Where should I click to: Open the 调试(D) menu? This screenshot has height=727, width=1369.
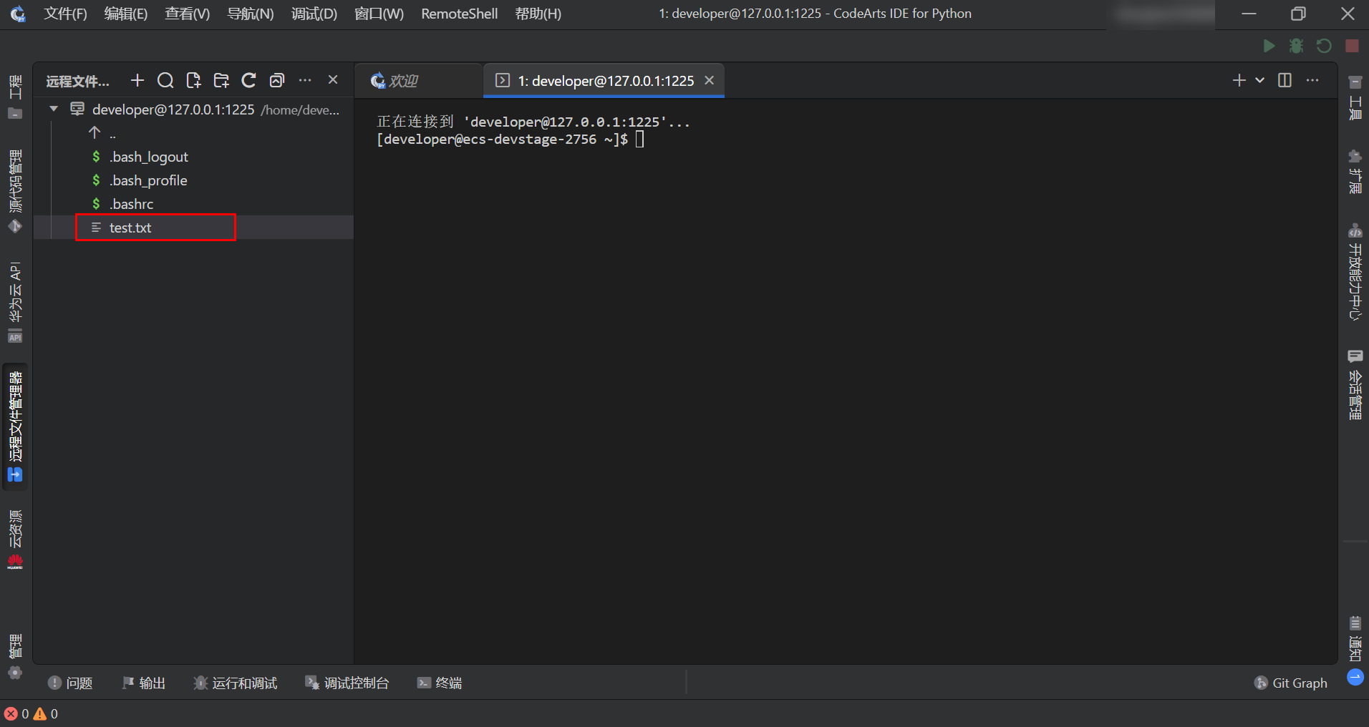(314, 14)
